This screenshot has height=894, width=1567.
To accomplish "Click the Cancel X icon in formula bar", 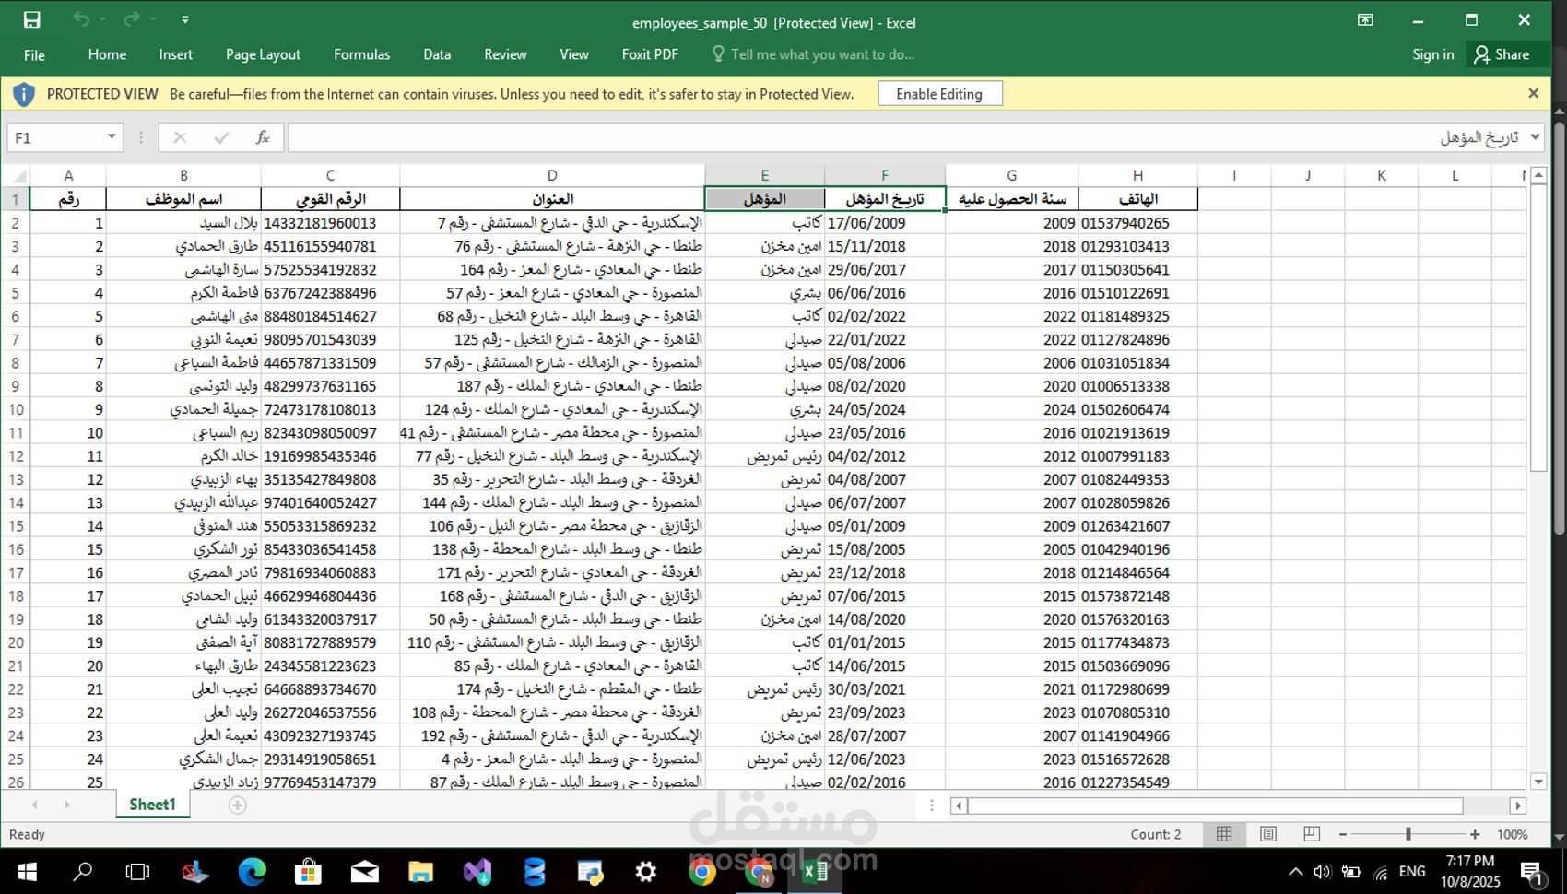I will (180, 137).
